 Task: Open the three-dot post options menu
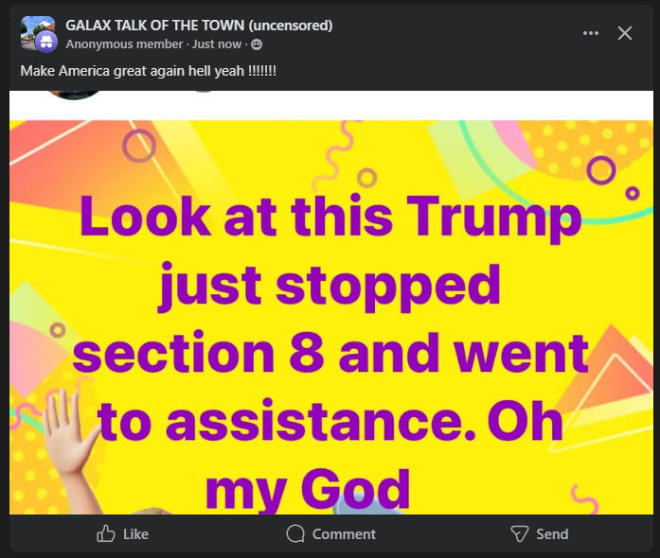pyautogui.click(x=591, y=33)
